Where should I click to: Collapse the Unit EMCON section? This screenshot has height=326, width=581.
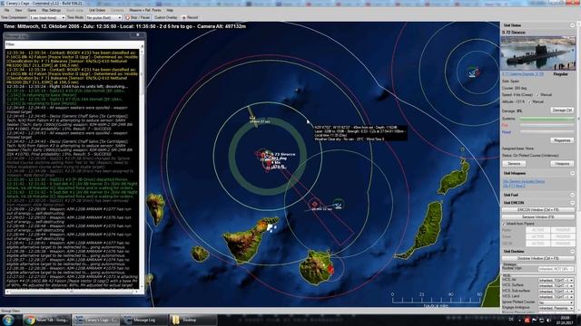coord(572,203)
